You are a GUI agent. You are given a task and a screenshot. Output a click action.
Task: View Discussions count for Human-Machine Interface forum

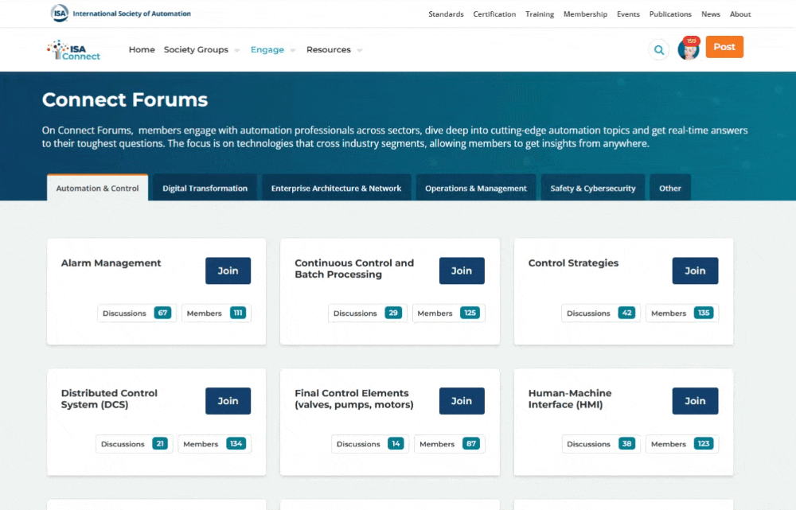[x=601, y=444]
